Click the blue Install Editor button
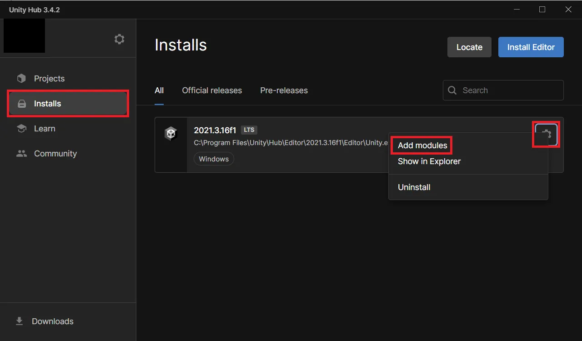 pyautogui.click(x=531, y=47)
